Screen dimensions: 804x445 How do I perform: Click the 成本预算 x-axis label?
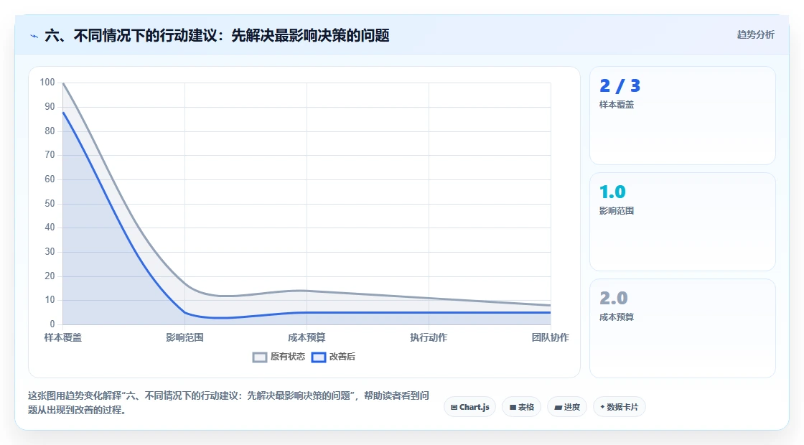pyautogui.click(x=307, y=337)
